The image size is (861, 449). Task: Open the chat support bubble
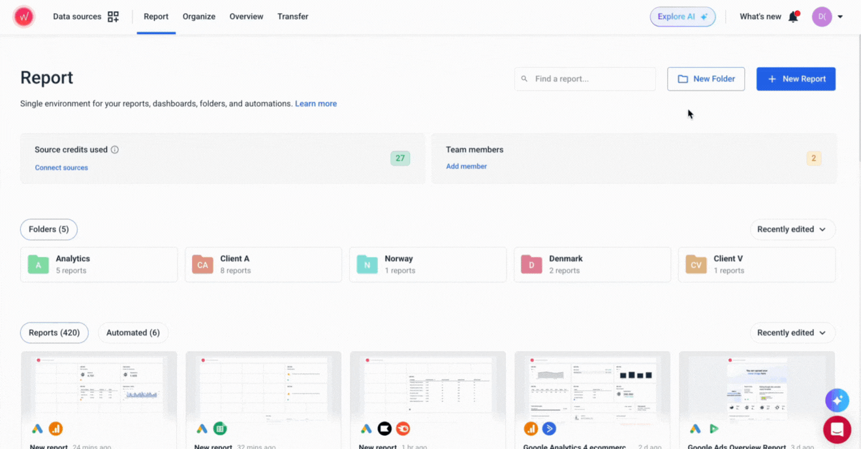pyautogui.click(x=837, y=429)
